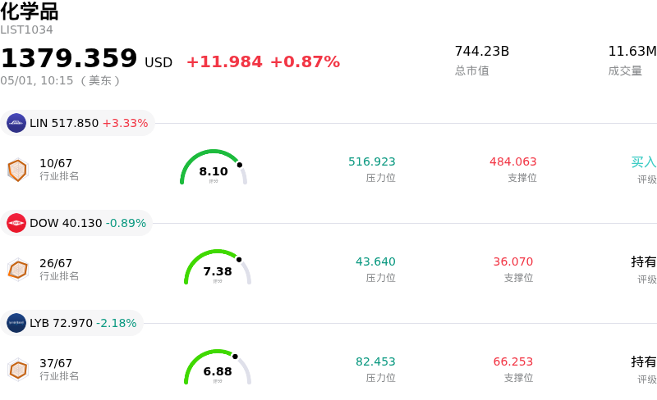Select LIN support level 484.063
This screenshot has width=657, height=400.
[512, 161]
